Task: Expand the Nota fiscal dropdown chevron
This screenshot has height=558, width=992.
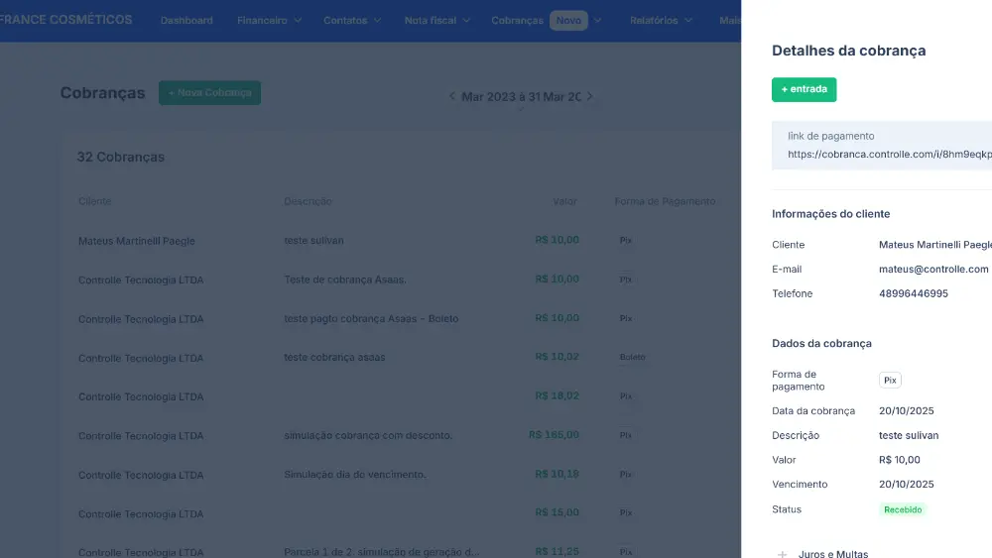Action: [x=466, y=20]
